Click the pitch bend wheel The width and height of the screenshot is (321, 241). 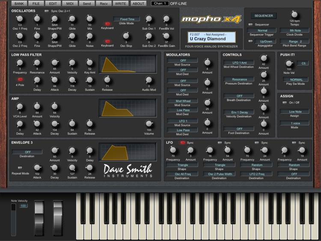[39, 218]
